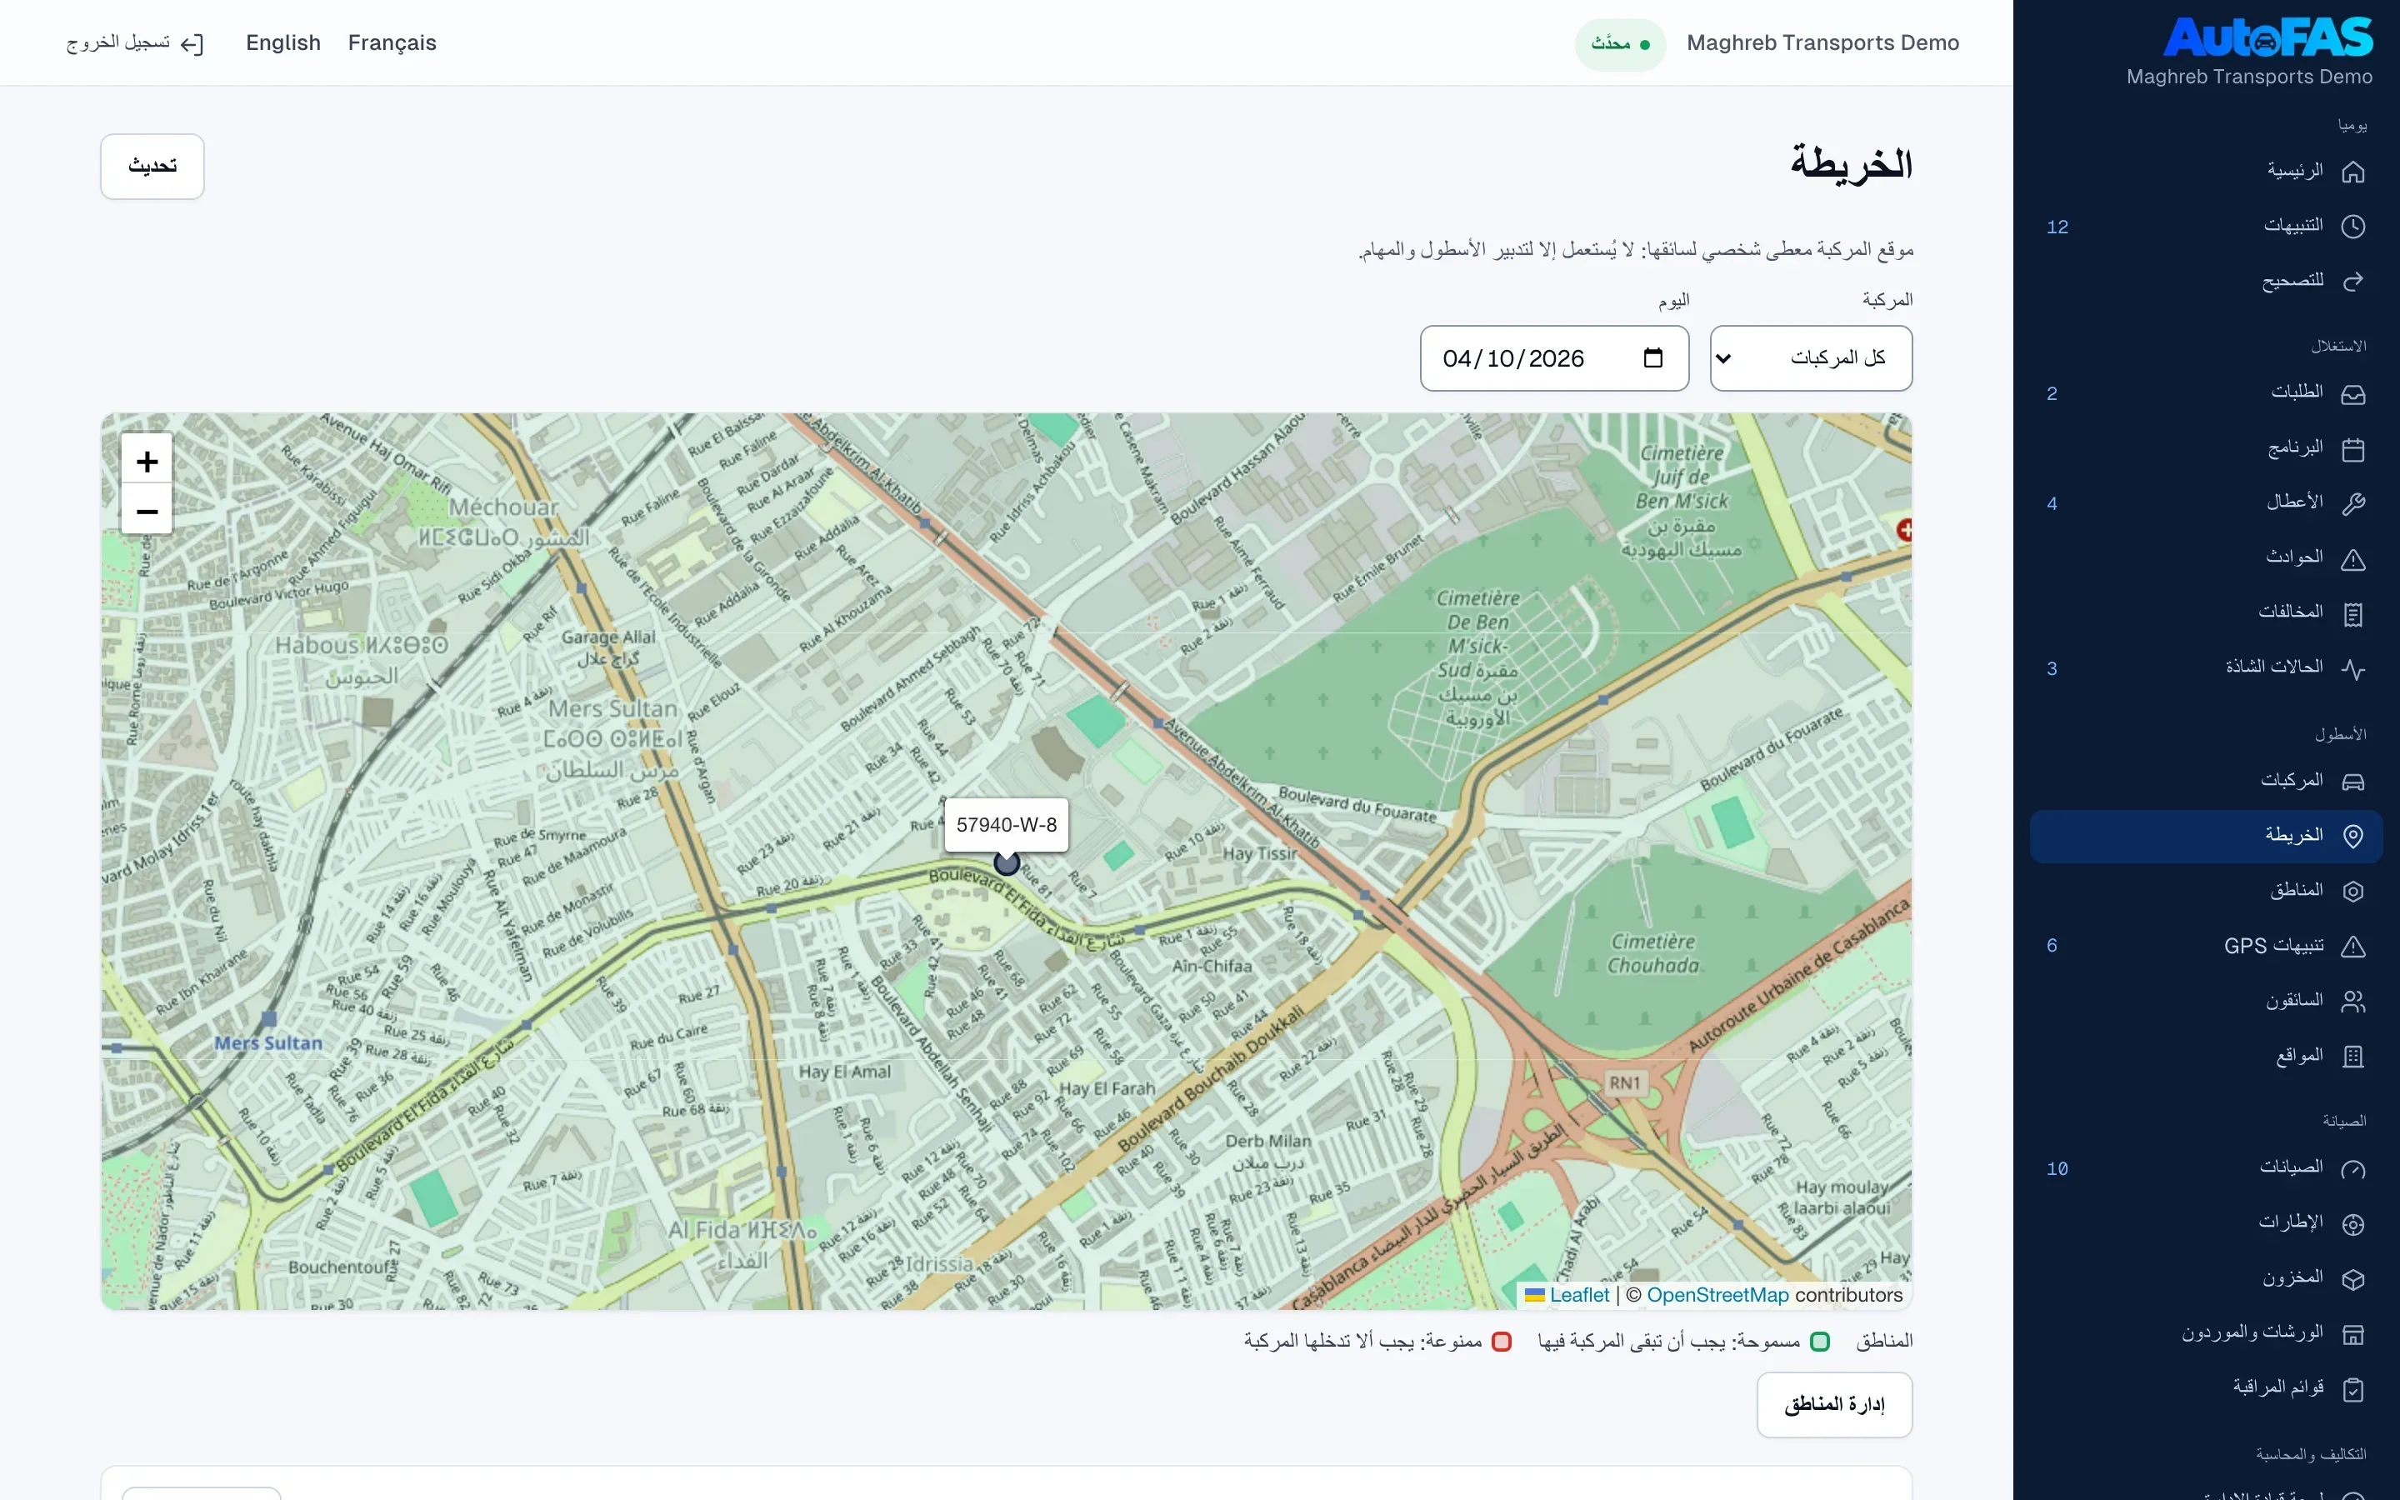Open the كل المركبات vehicle dropdown
2400x1500 pixels.
click(x=1811, y=358)
